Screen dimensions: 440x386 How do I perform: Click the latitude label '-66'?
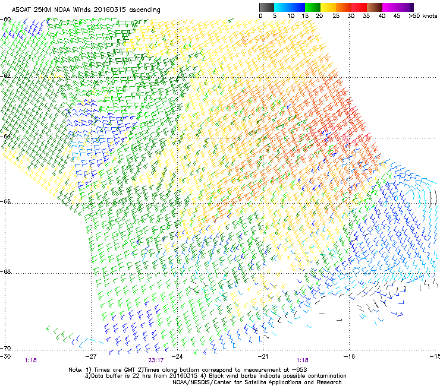[5, 201]
